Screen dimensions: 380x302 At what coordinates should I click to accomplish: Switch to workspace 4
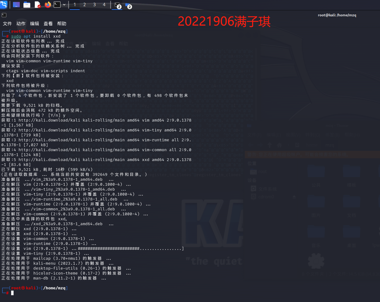[104, 5]
